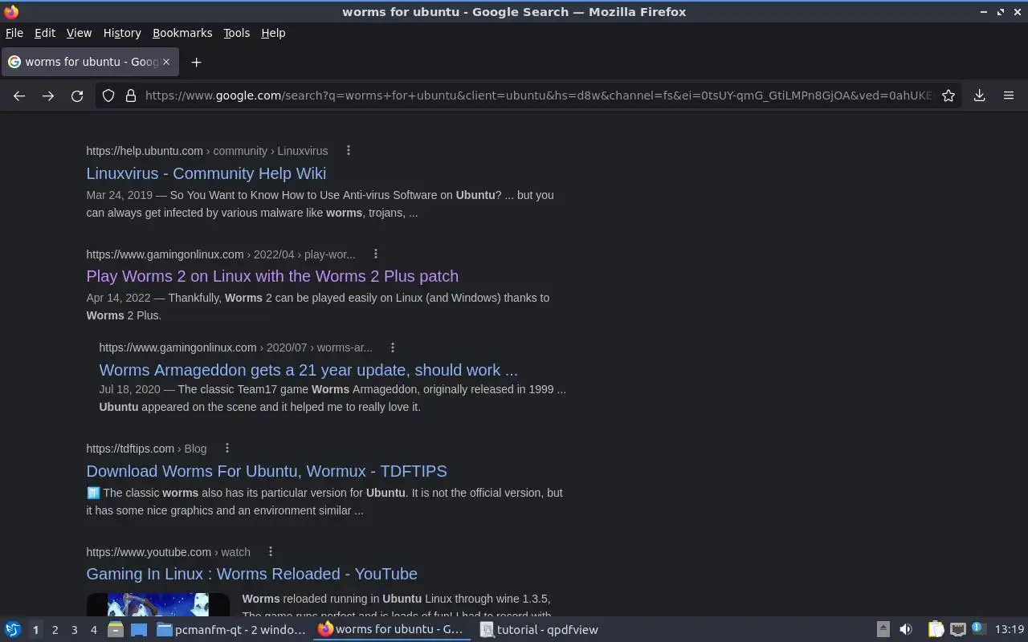Open the network status tray icon
The image size is (1028, 642).
(957, 629)
